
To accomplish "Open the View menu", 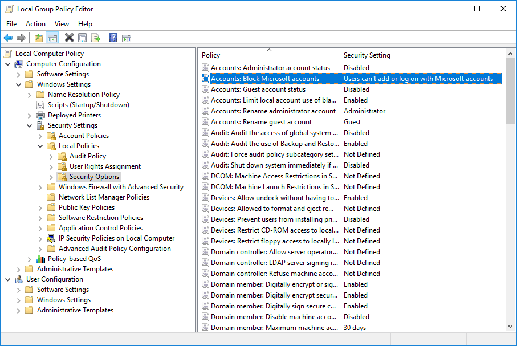I will [x=62, y=24].
